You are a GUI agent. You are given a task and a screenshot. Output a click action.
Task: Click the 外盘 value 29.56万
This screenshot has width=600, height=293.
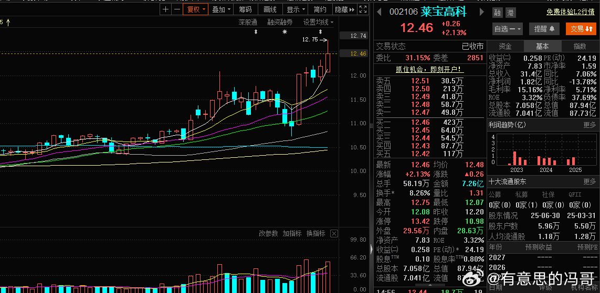pyautogui.click(x=416, y=231)
